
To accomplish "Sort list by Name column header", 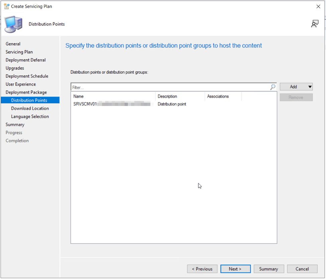I will (x=113, y=96).
